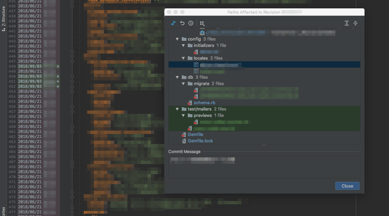Screen dimensions: 389x216
Task: Collapse the test/mailers folder
Action: pos(177,109)
